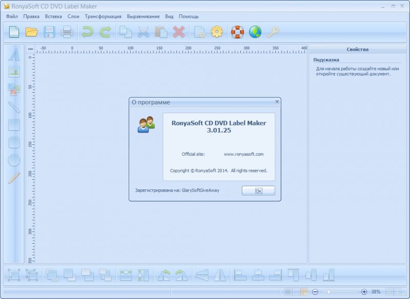Viewport: 410px width, 299px height.
Task: Open the Файл menu
Action: (x=12, y=16)
